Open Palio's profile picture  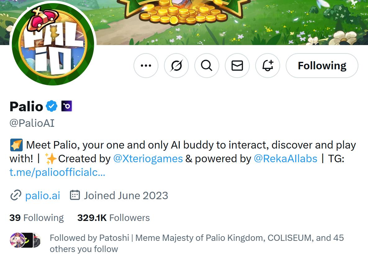(x=53, y=44)
